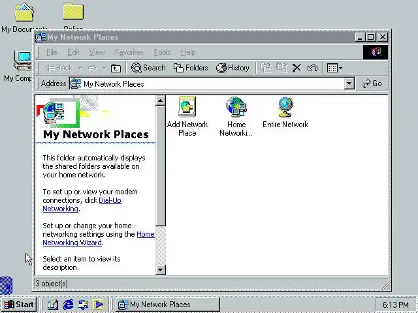The height and width of the screenshot is (313, 418).
Task: Click the 3 object(s) status bar text
Action: pos(52,284)
